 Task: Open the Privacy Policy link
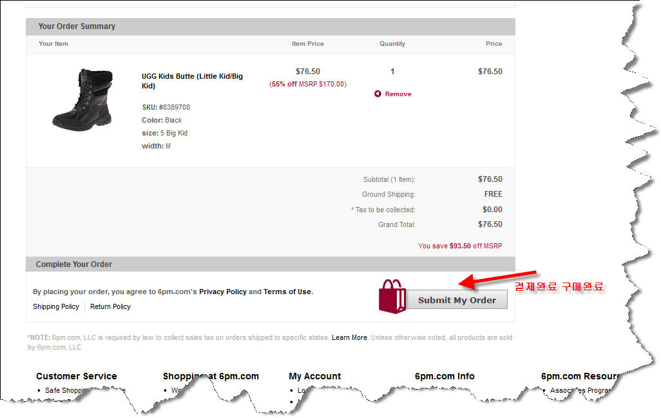click(222, 292)
